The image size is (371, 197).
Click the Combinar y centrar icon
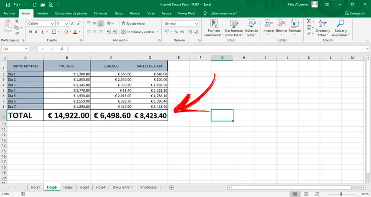pyautogui.click(x=123, y=32)
